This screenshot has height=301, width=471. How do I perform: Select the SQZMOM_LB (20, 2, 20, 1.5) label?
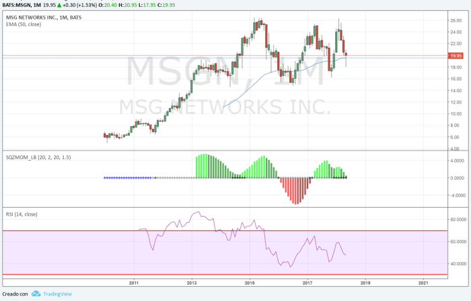pyautogui.click(x=38, y=157)
